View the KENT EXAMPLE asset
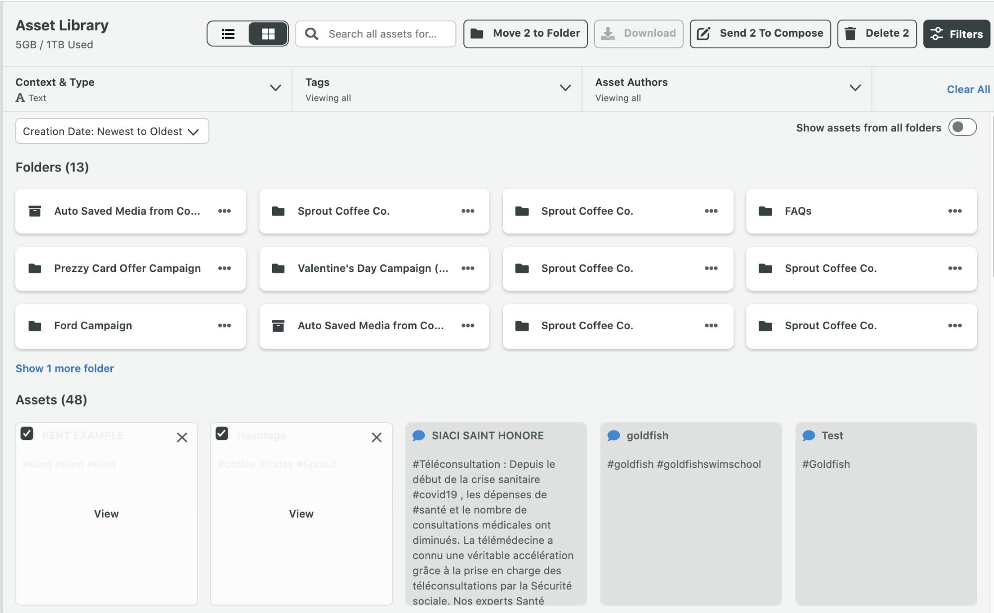 (106, 514)
